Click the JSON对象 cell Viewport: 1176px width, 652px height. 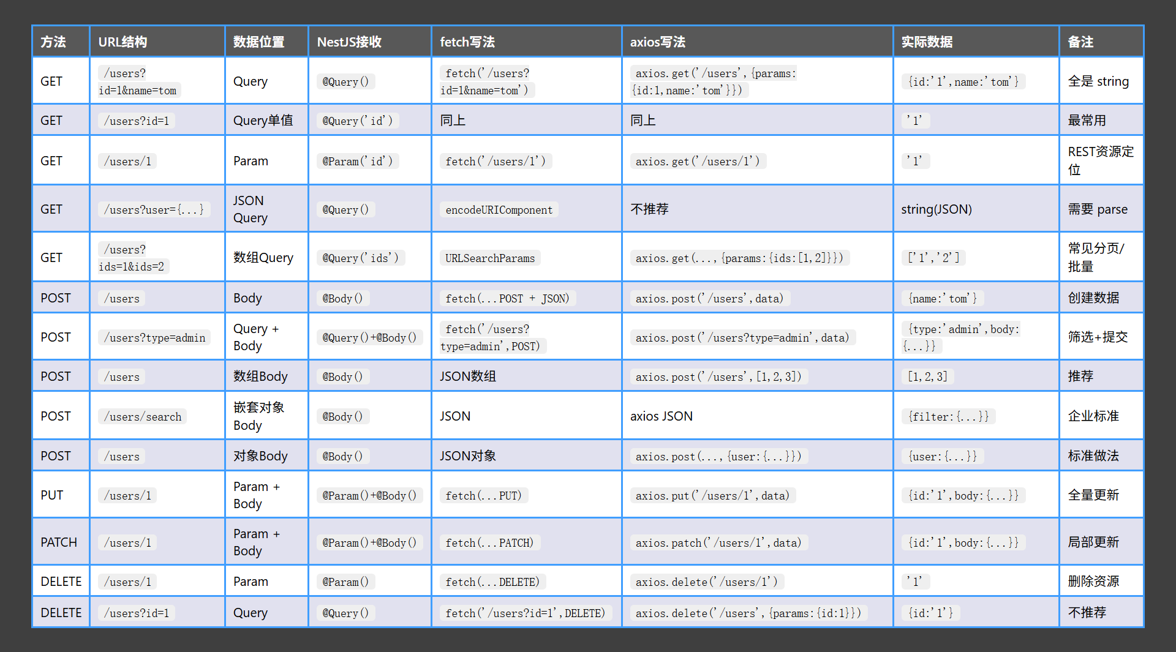click(x=527, y=456)
